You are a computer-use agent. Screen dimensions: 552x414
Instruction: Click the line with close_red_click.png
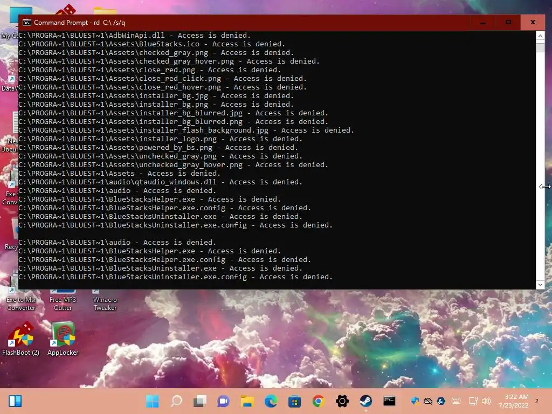pos(162,79)
